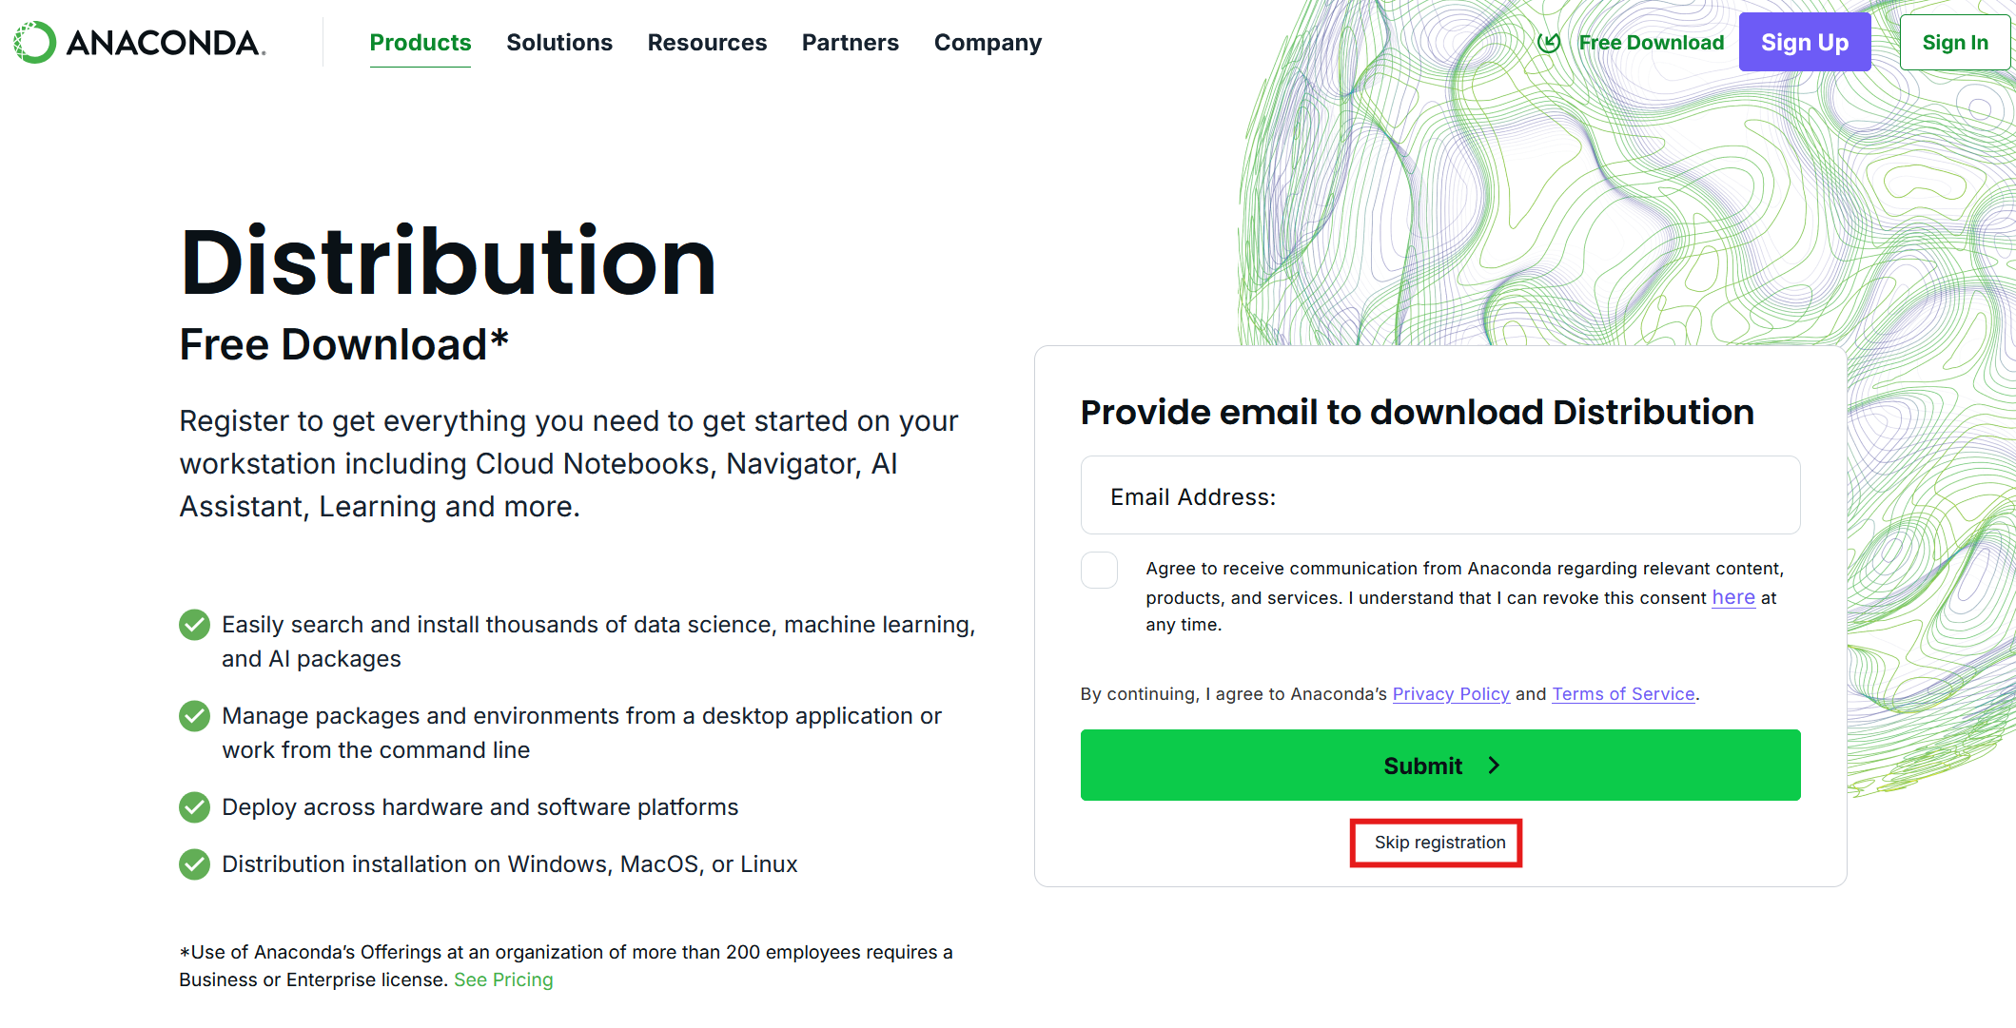Viewport: 2016px width, 1028px height.
Task: Click the Distribution installation green checkmark icon
Action: (195, 864)
